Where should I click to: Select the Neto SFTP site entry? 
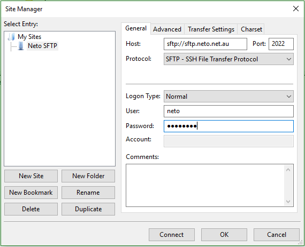(x=42, y=46)
